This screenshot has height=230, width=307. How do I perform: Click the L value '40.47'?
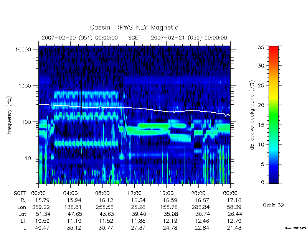(42, 228)
